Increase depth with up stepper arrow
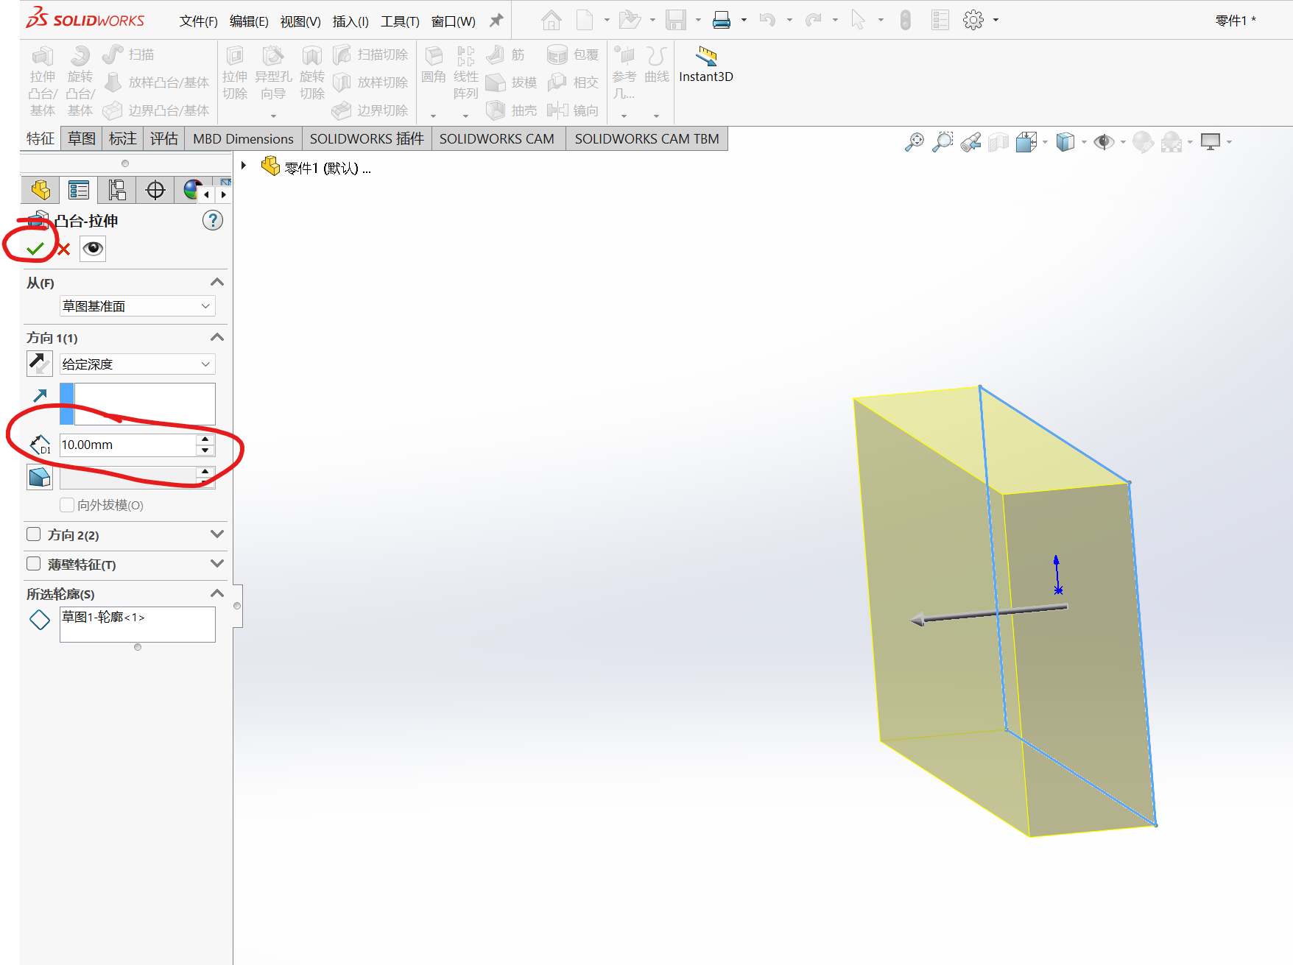Viewport: 1293px width, 965px height. [x=205, y=439]
